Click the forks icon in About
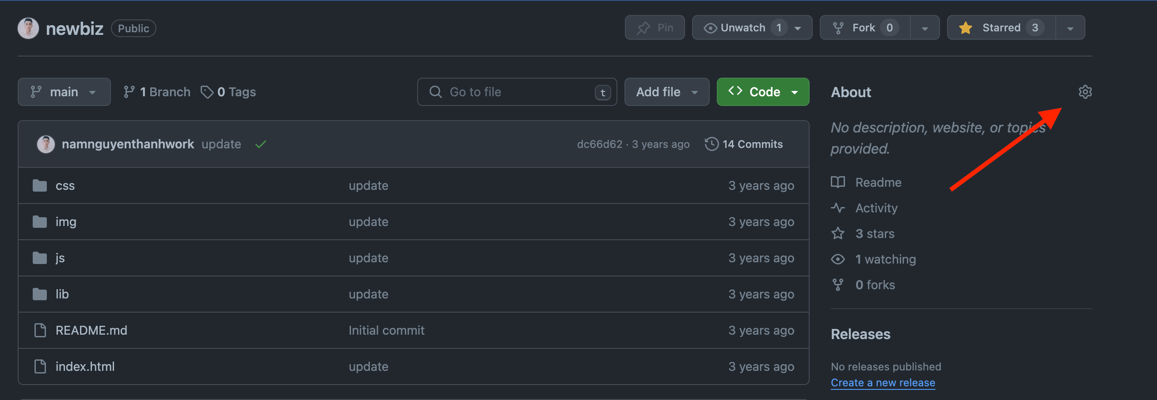This screenshot has width=1157, height=400. pos(837,285)
